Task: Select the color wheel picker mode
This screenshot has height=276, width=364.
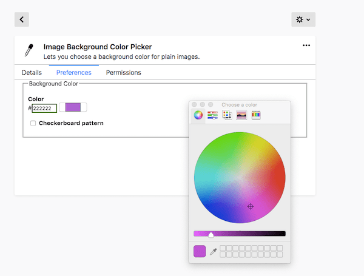Action: click(198, 115)
